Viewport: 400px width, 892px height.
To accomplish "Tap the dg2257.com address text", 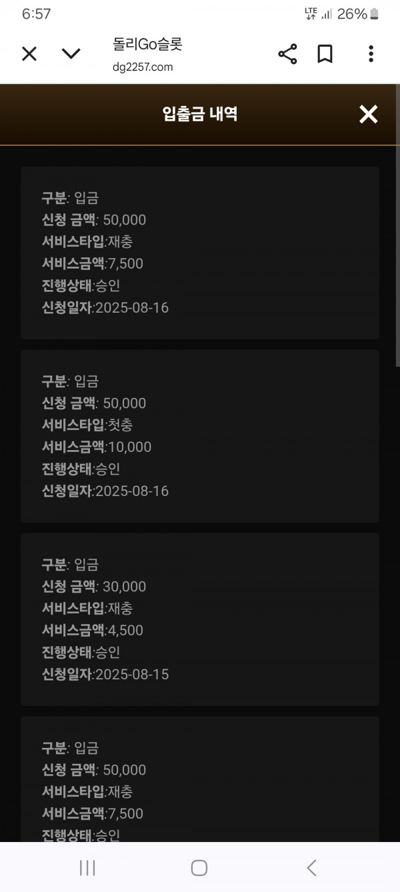I will [143, 67].
